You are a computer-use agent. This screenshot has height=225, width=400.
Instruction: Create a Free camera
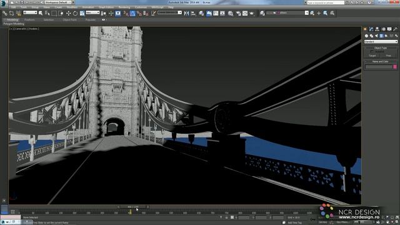[x=389, y=56]
